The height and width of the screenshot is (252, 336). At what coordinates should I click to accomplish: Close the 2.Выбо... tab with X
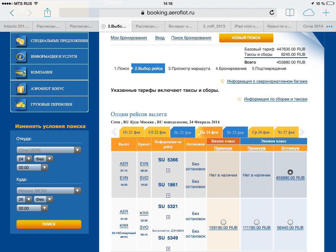point(103,26)
